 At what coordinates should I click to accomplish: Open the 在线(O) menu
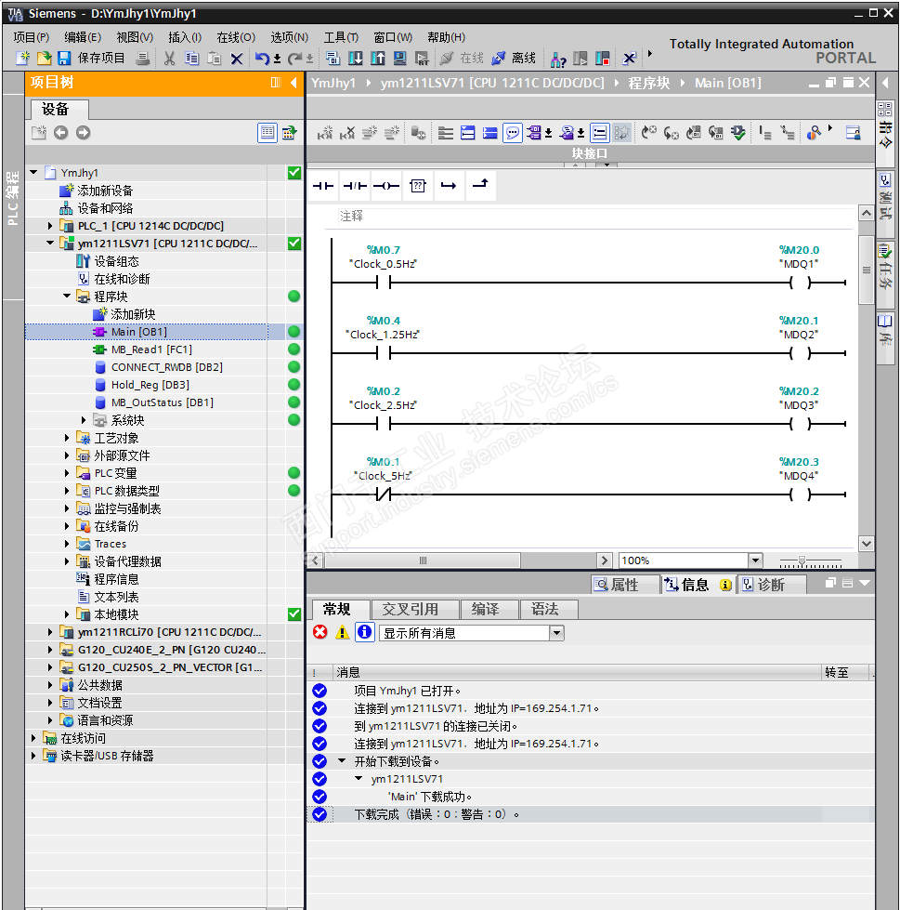(236, 37)
